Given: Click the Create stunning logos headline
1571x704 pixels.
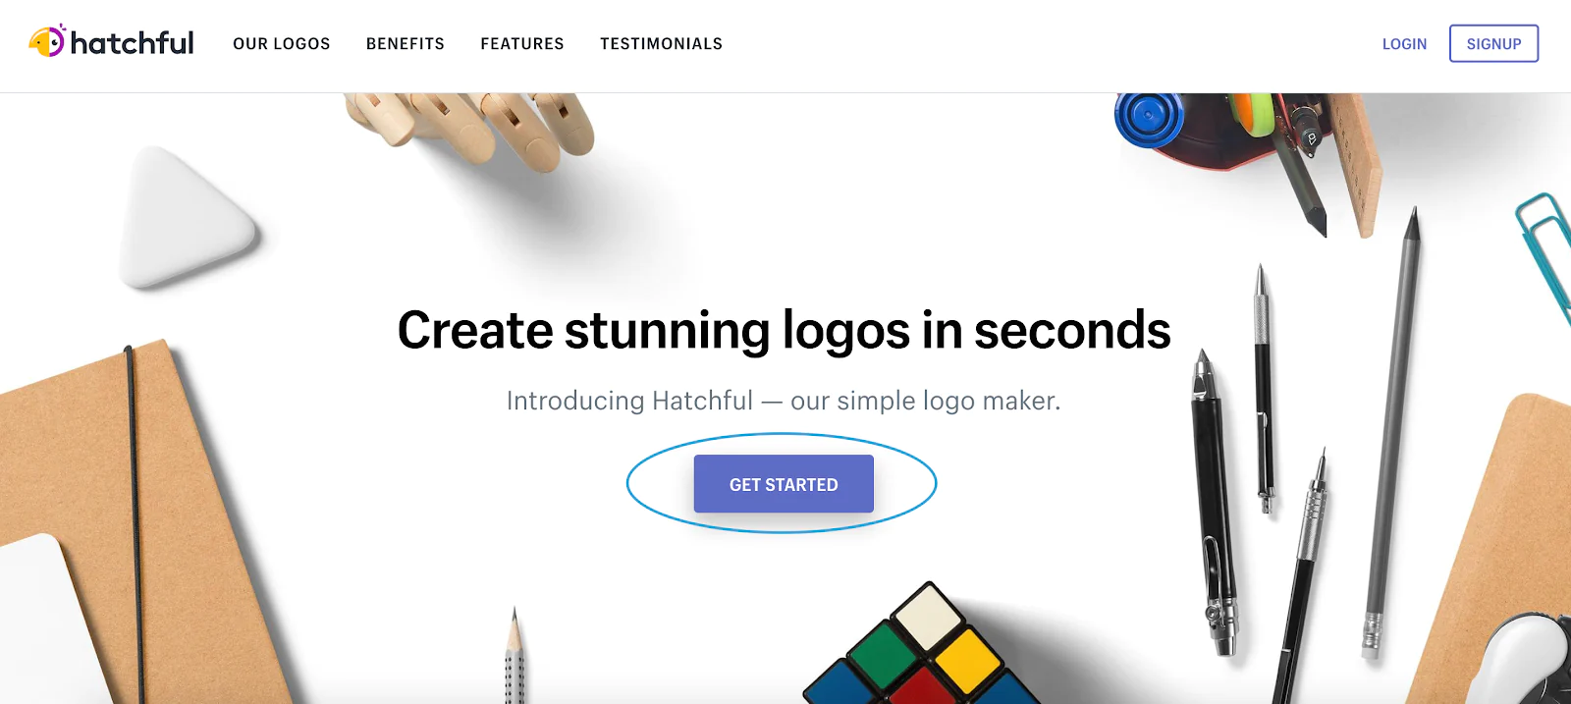Looking at the screenshot, I should pyautogui.click(x=784, y=330).
